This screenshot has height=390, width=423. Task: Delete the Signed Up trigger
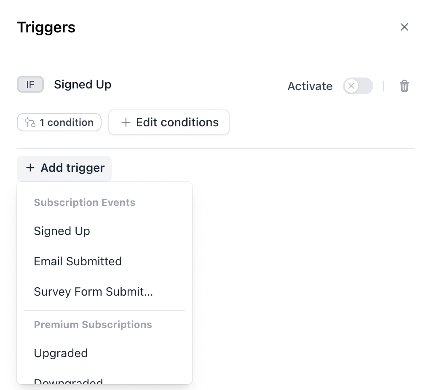click(404, 86)
